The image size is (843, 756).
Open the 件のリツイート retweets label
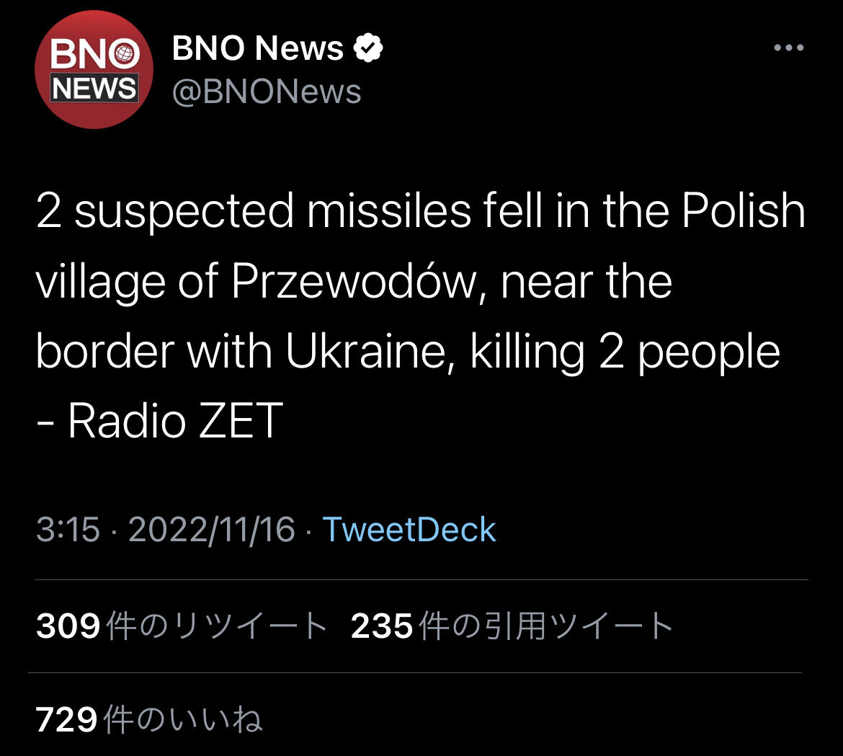pyautogui.click(x=217, y=626)
